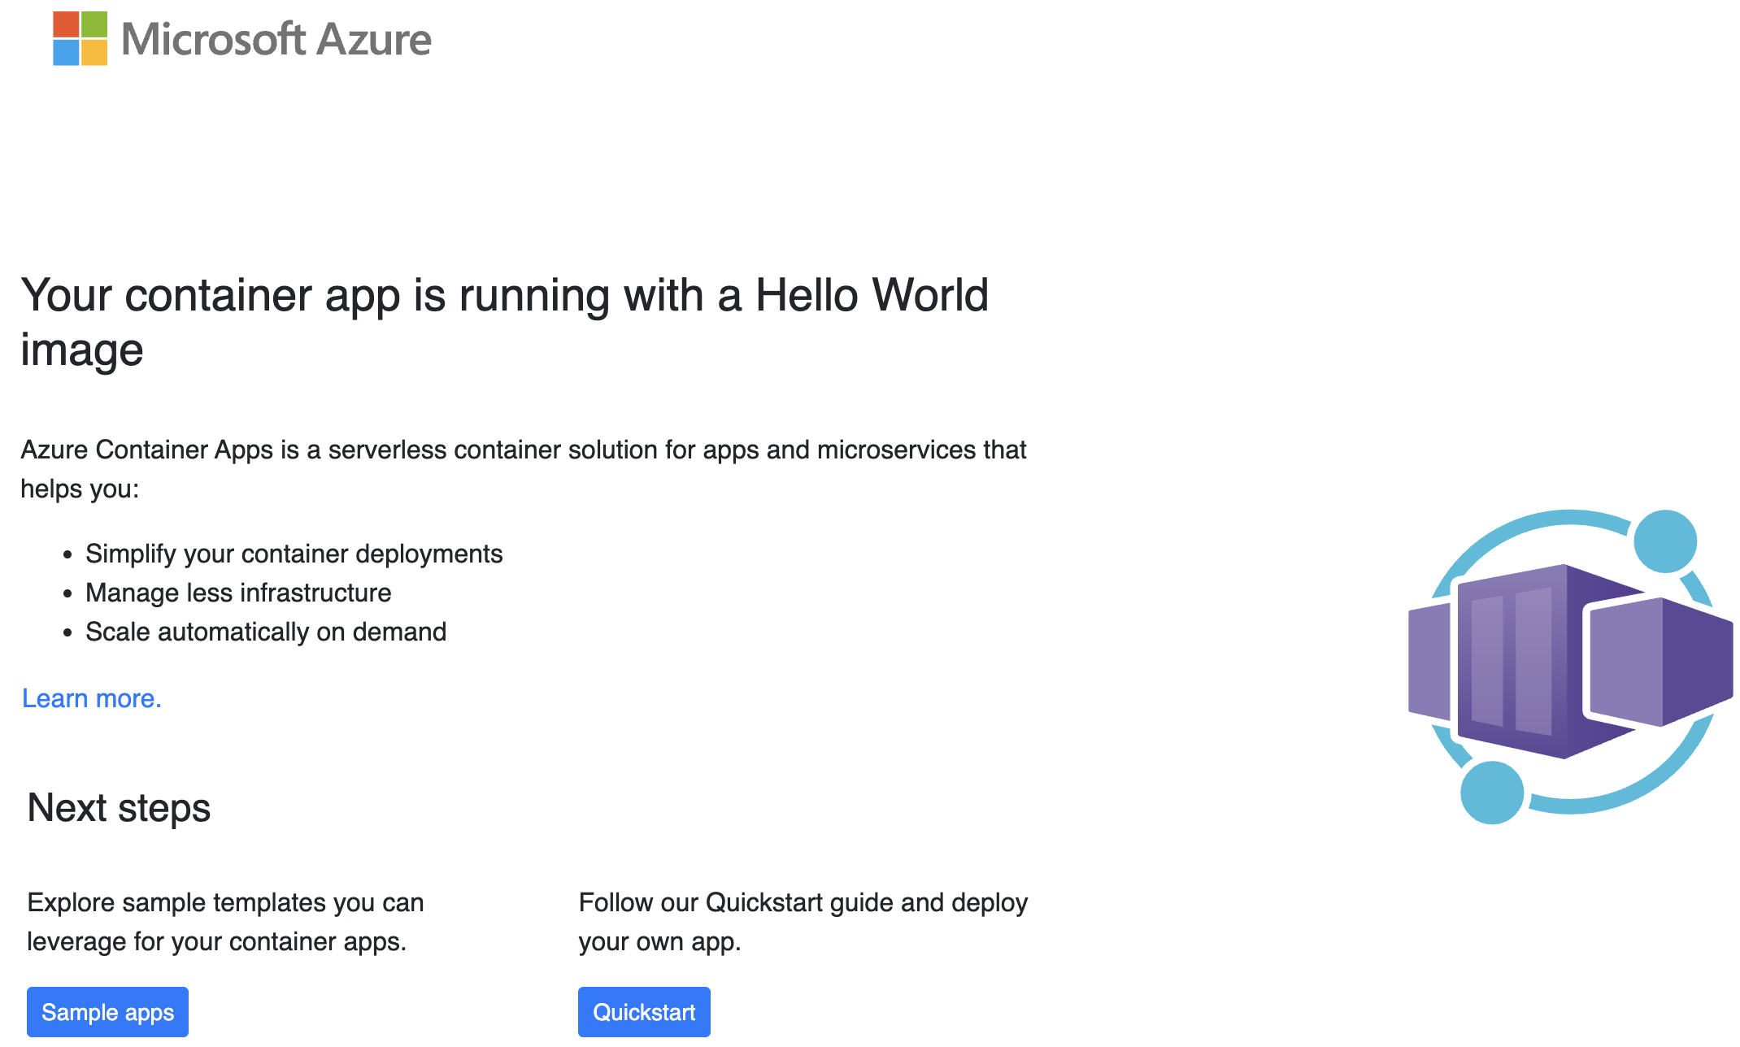Open the Sample apps button
The height and width of the screenshot is (1047, 1740).
107,1012
